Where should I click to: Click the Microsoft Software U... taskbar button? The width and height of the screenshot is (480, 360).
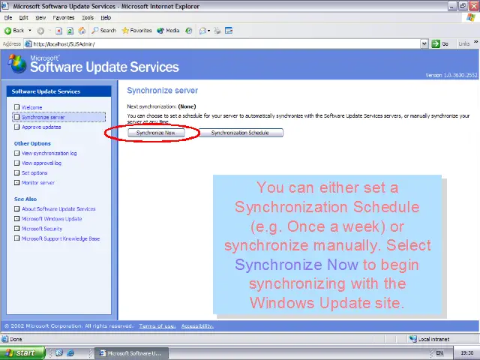[x=132, y=353]
